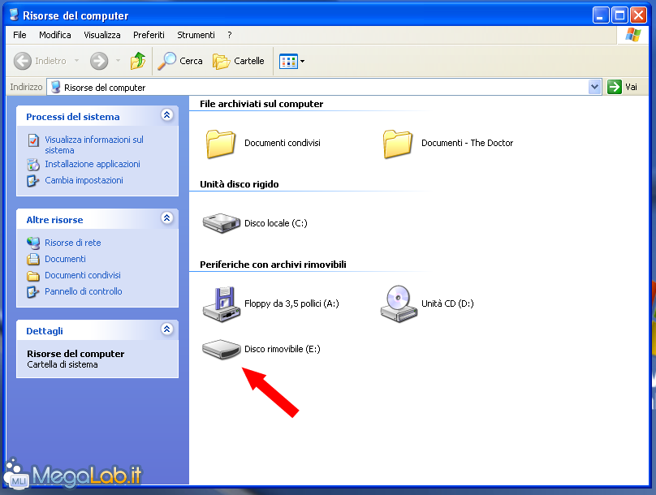Click the Unità CD (D:) label

(447, 304)
